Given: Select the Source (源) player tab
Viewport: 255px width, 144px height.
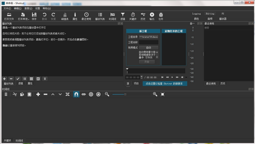Looking at the screenshot, I should (x=128, y=83).
